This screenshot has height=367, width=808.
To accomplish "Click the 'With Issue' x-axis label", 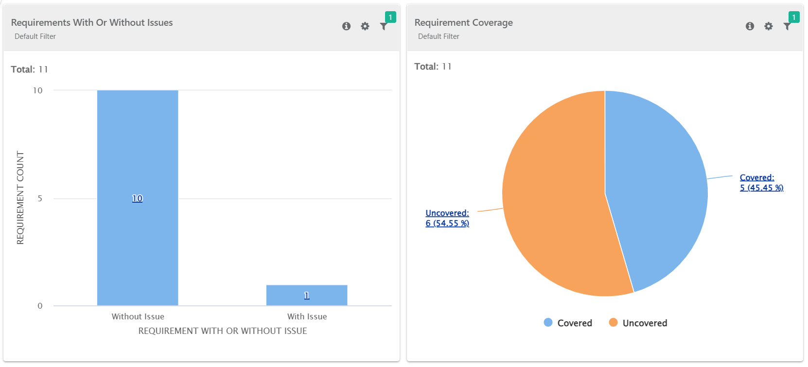I will pos(307,317).
